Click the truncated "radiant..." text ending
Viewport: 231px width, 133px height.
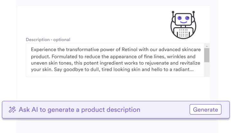pos(182,69)
